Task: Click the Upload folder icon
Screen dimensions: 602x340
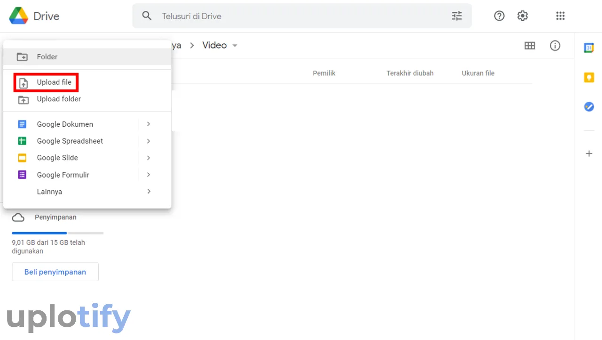Action: (x=23, y=99)
